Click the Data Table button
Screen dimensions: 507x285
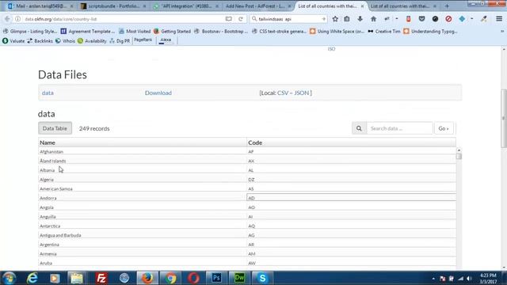click(55, 128)
